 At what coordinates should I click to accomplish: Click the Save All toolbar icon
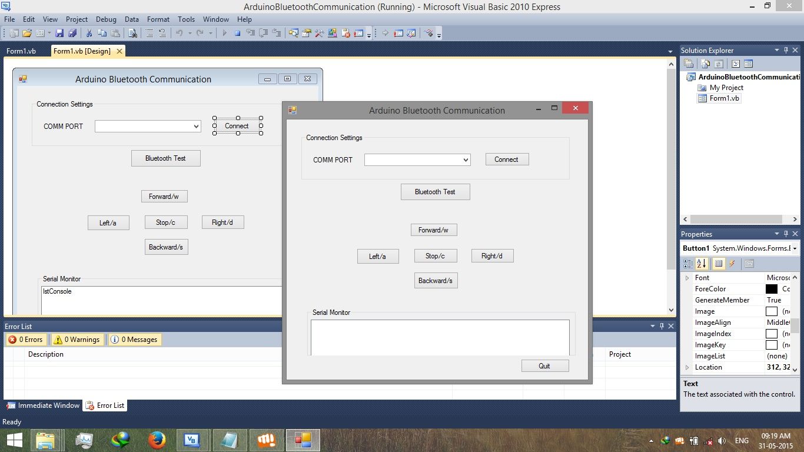72,33
